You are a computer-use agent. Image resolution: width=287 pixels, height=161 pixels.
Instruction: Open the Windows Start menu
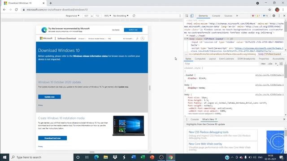[x=4, y=157]
